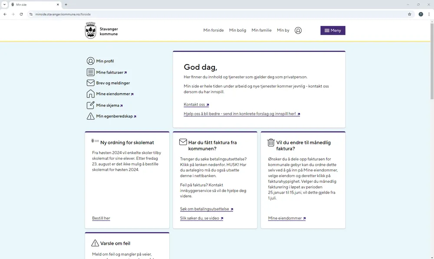Image resolution: width=434 pixels, height=259 pixels.
Task: Click the Min profil person icon
Action: pos(90,61)
